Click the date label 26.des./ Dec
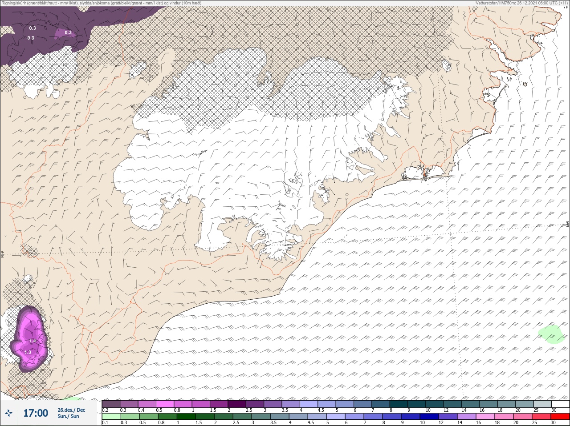 (x=71, y=410)
